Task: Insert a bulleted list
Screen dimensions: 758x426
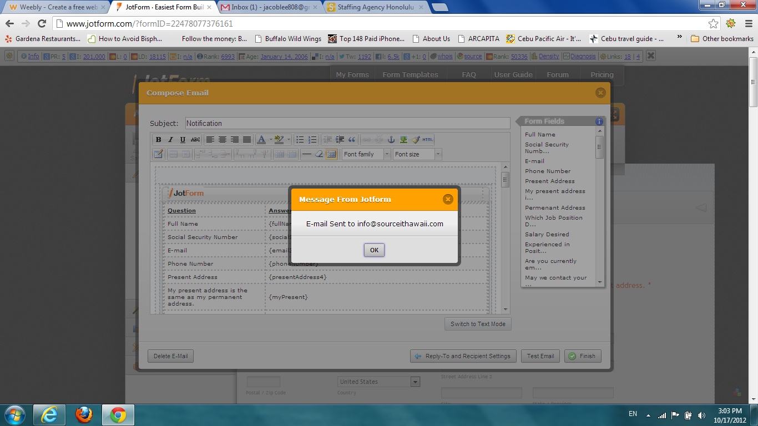Action: tap(300, 140)
